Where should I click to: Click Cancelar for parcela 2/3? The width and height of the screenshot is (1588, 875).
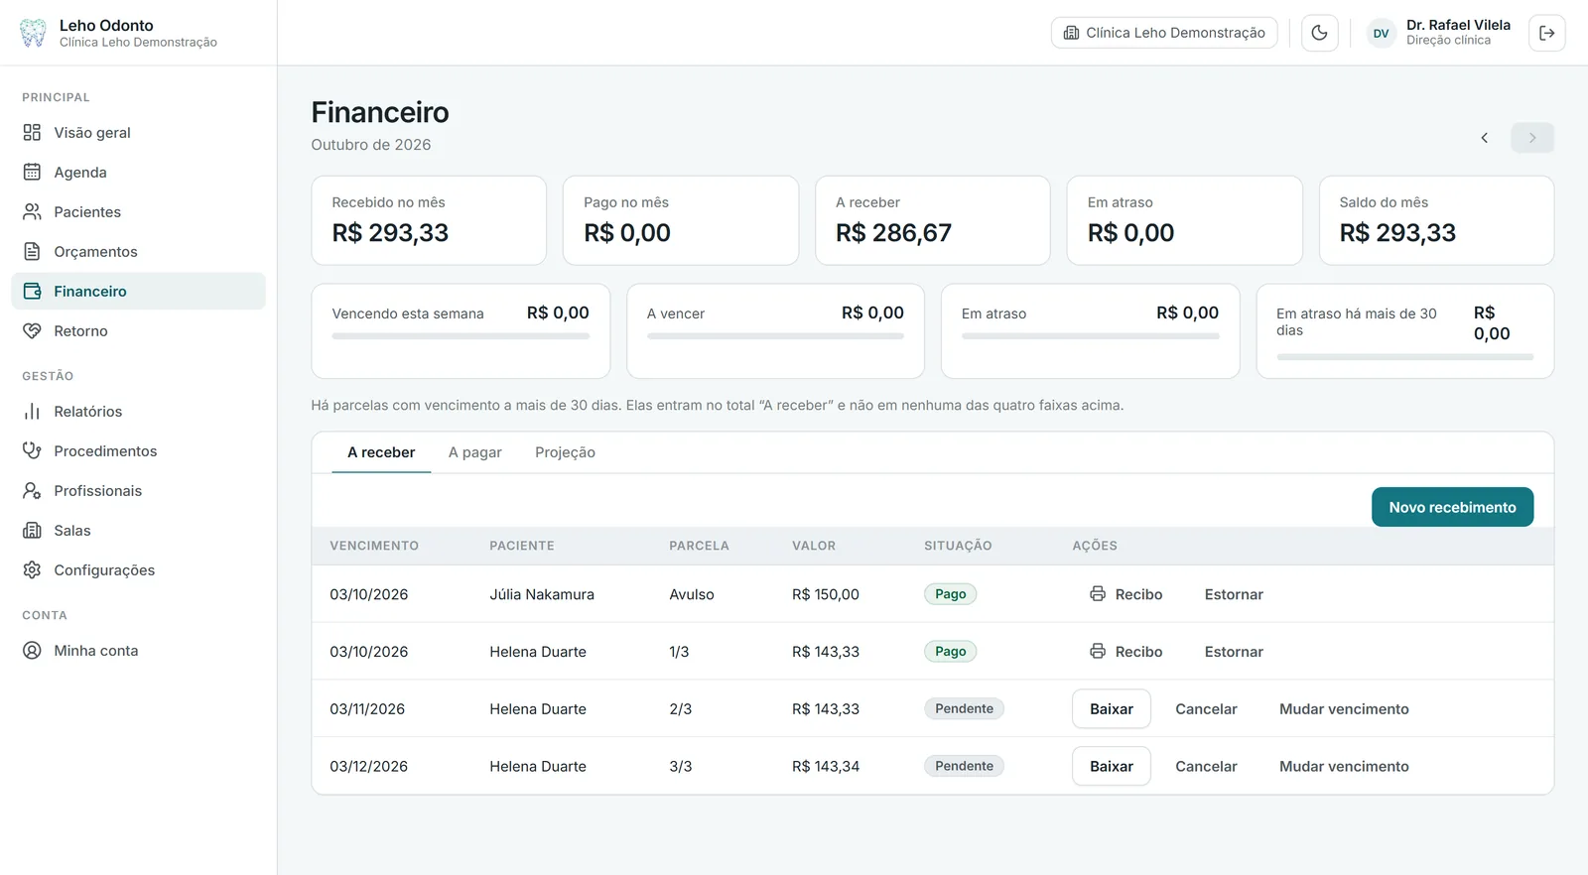coord(1206,708)
